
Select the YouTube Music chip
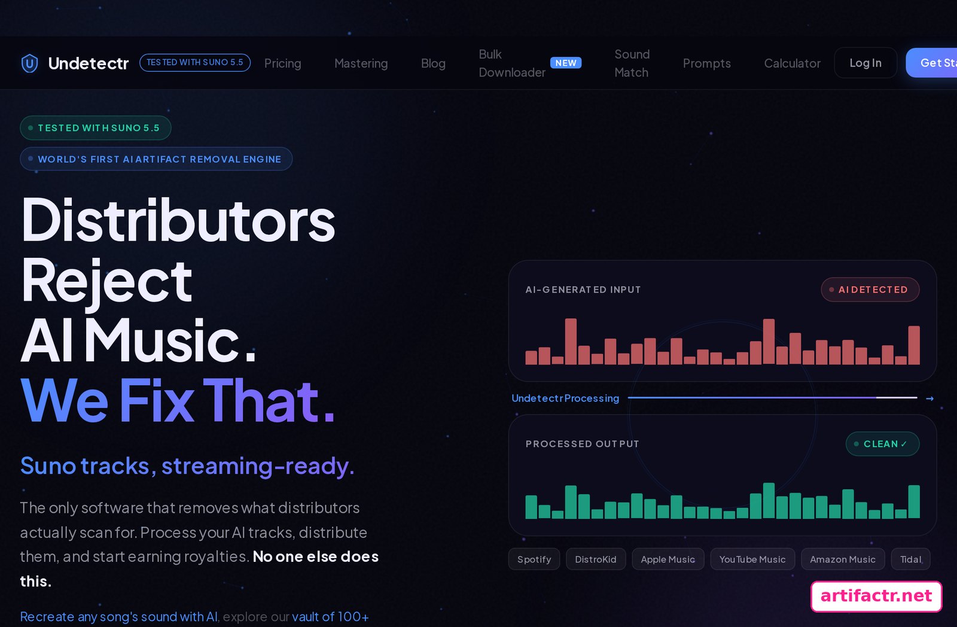[x=752, y=559]
